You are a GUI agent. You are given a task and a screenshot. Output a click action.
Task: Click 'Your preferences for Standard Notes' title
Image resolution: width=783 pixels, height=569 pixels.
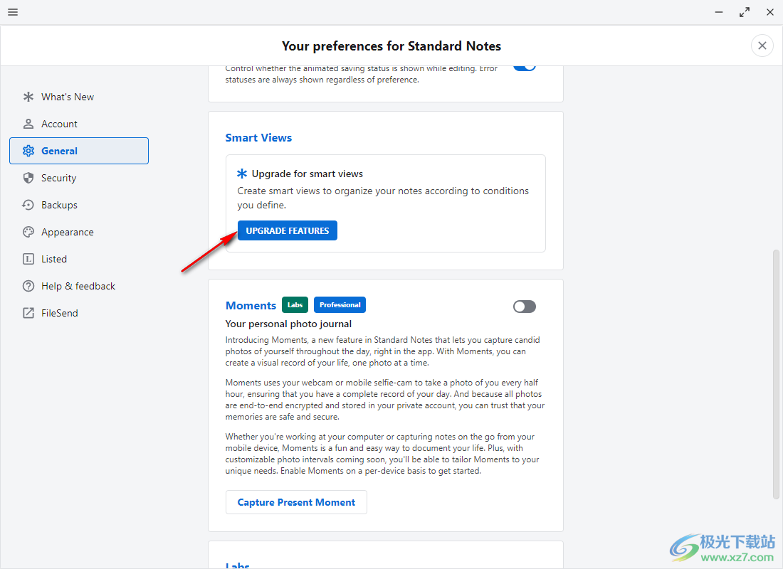click(x=391, y=46)
